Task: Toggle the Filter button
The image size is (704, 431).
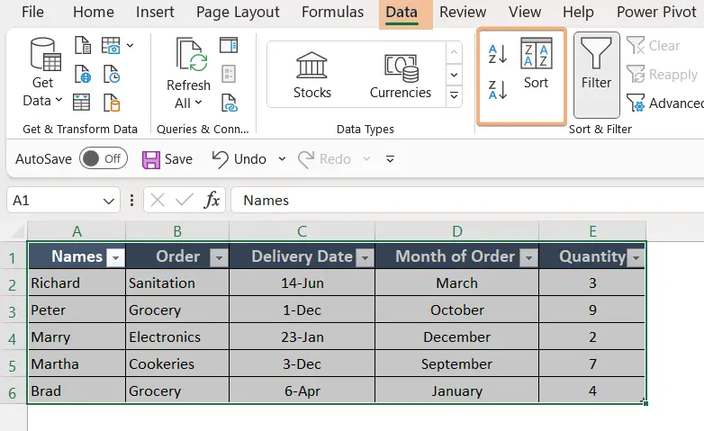Action: (596, 75)
